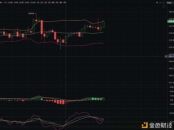Choose the 4小时 chart interval
The image size is (174, 130).
[21, 2]
